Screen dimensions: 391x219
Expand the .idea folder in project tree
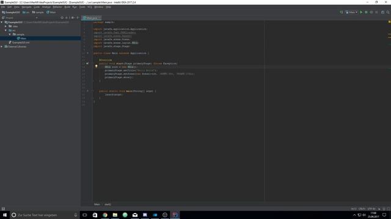[x=5, y=26]
